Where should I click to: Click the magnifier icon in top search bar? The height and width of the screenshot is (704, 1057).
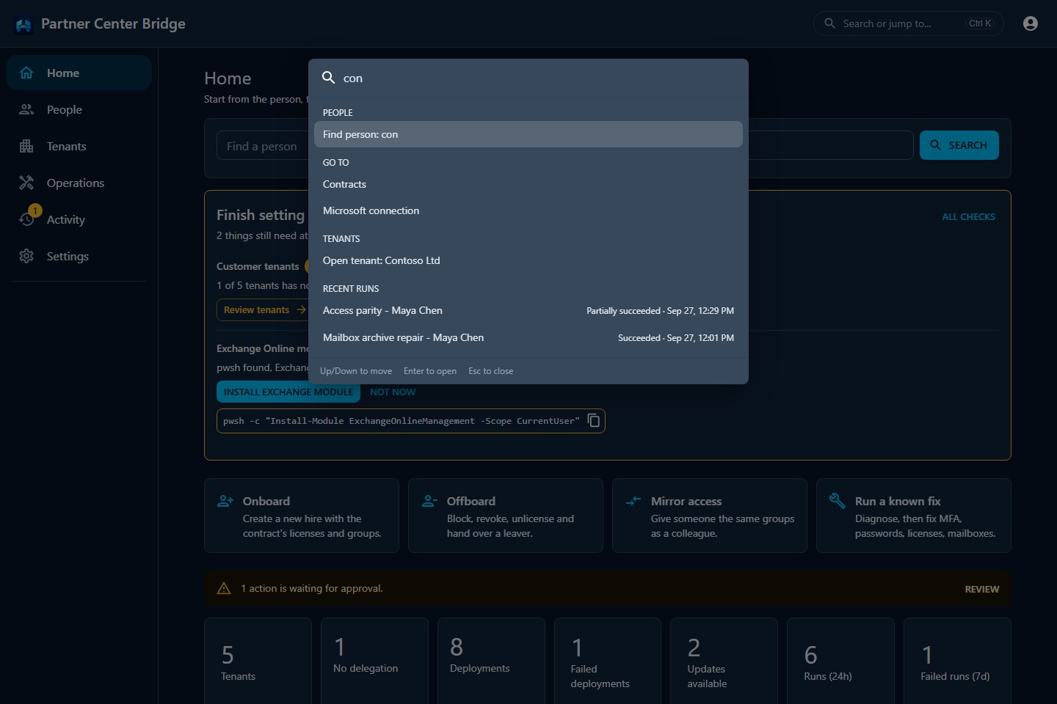coord(829,23)
